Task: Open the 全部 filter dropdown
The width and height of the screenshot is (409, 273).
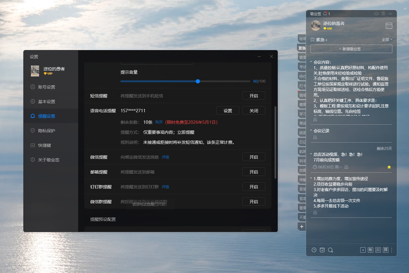Action: 387,40
